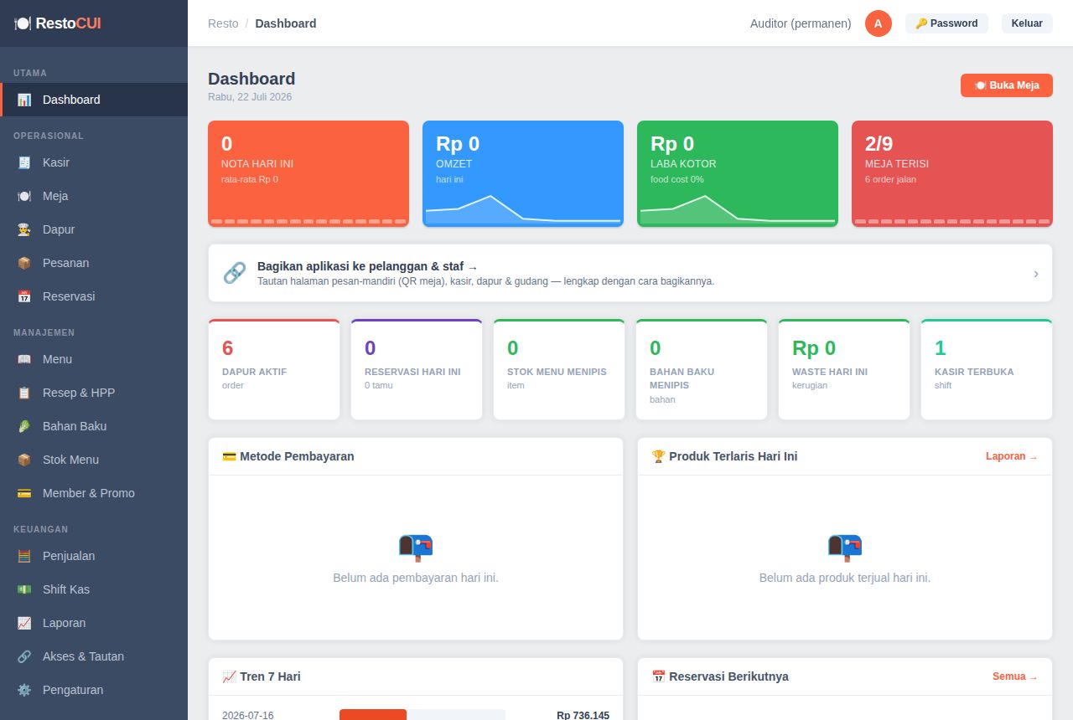Image resolution: width=1073 pixels, height=720 pixels.
Task: Click the Meja plate icon in sidebar
Action: pyautogui.click(x=24, y=196)
